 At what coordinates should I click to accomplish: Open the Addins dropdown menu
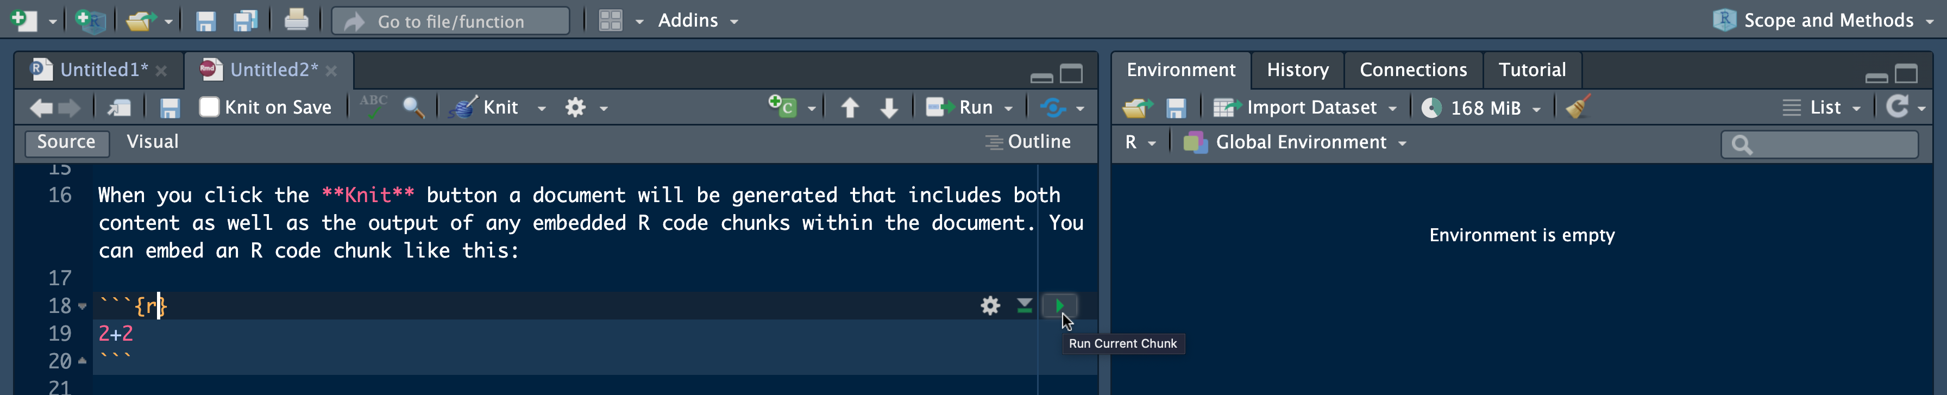(x=697, y=21)
